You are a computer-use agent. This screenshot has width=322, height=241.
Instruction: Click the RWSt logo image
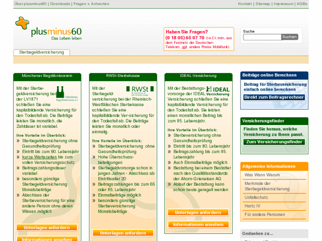click(140, 91)
